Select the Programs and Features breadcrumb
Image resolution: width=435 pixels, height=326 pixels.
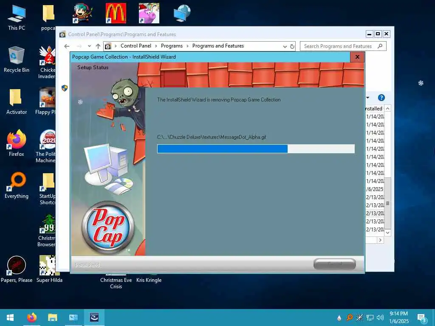[x=218, y=46]
